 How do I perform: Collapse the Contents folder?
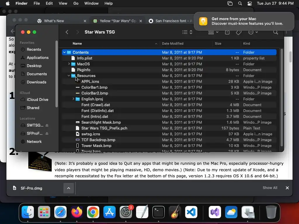pos(65,52)
